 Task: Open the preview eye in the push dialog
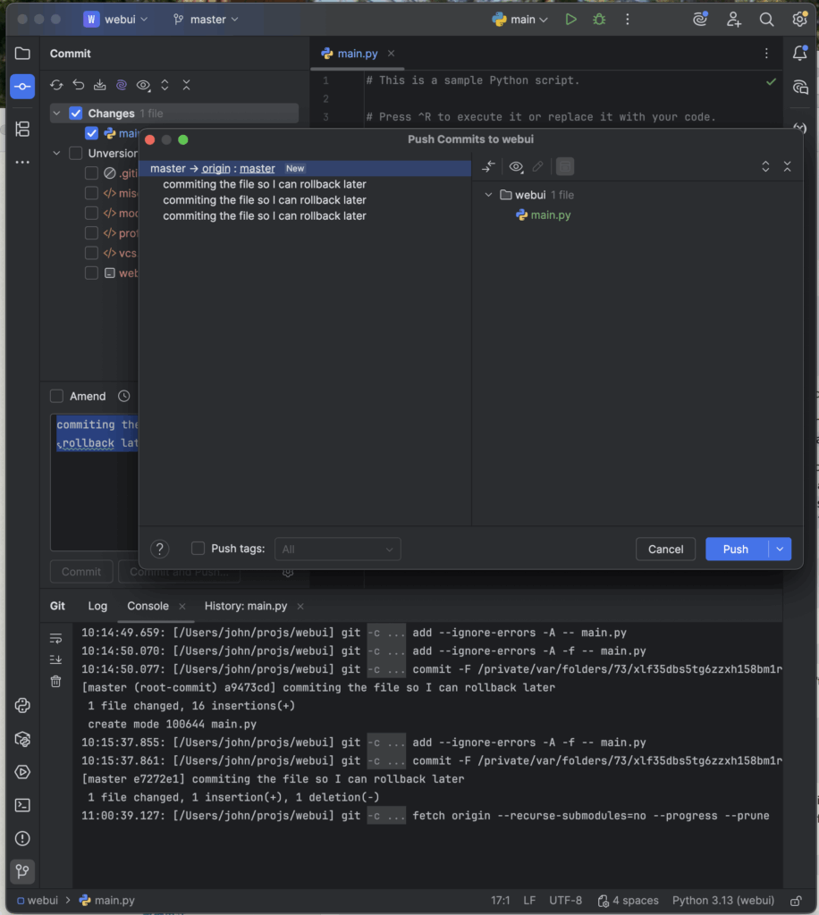pos(516,167)
